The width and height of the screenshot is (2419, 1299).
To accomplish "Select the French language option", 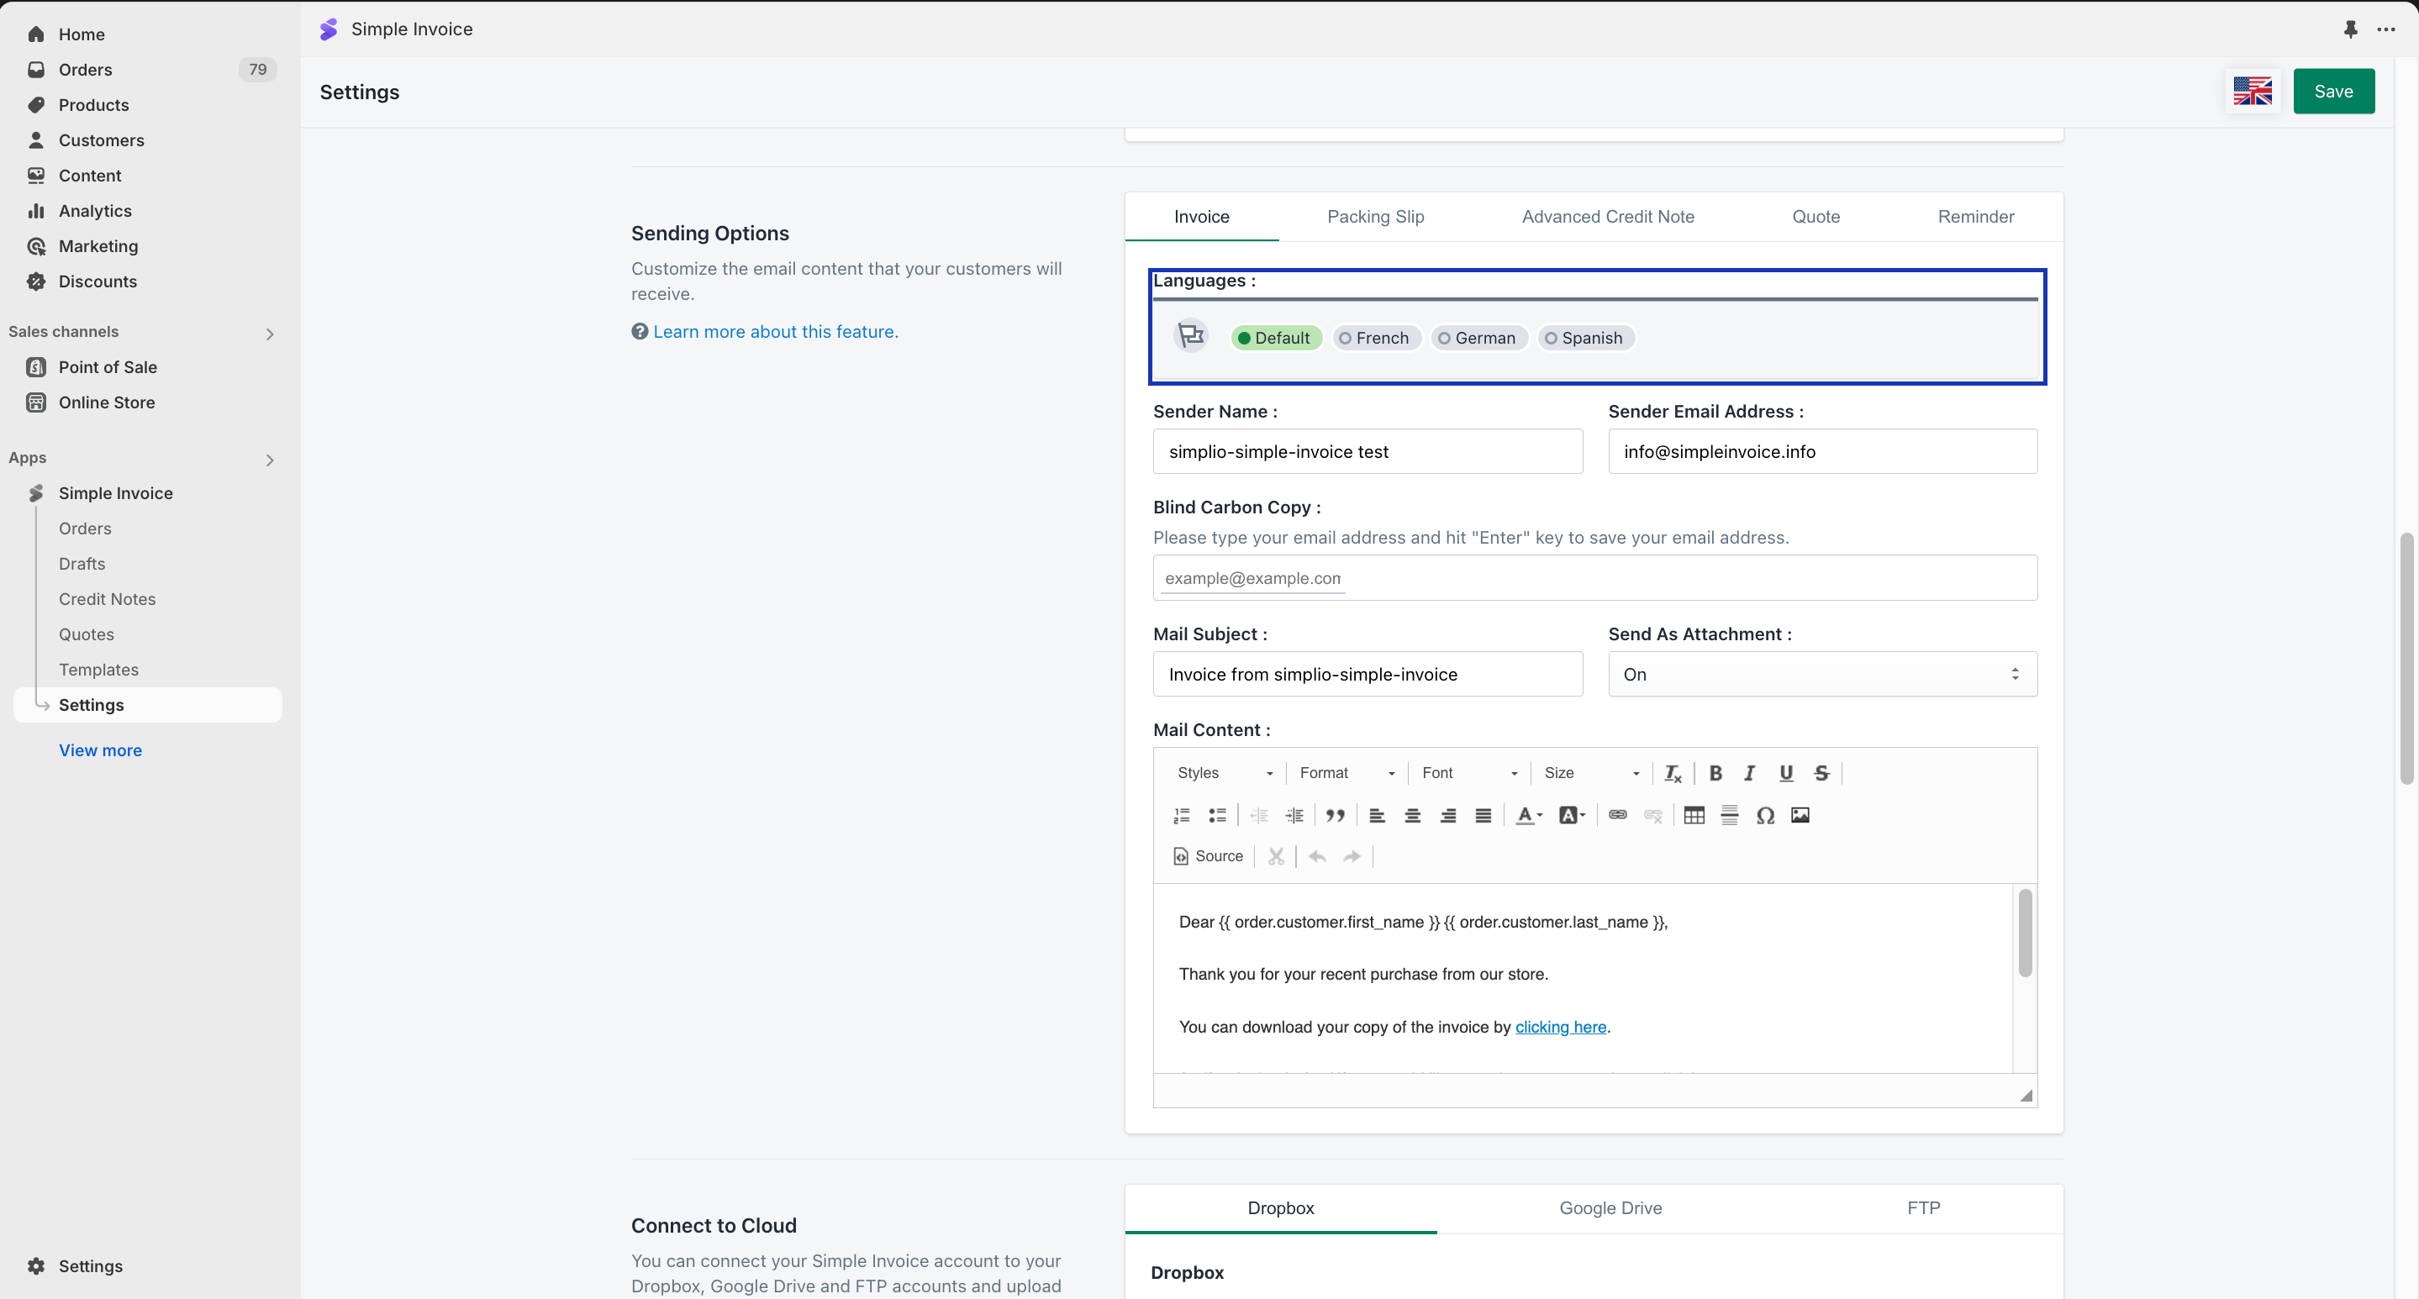I will click(x=1375, y=338).
